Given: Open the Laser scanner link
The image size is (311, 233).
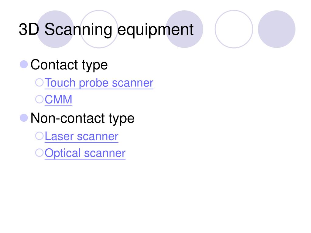Looking at the screenshot, I should [x=81, y=136].
